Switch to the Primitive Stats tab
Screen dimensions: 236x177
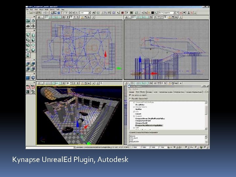pos(179,92)
